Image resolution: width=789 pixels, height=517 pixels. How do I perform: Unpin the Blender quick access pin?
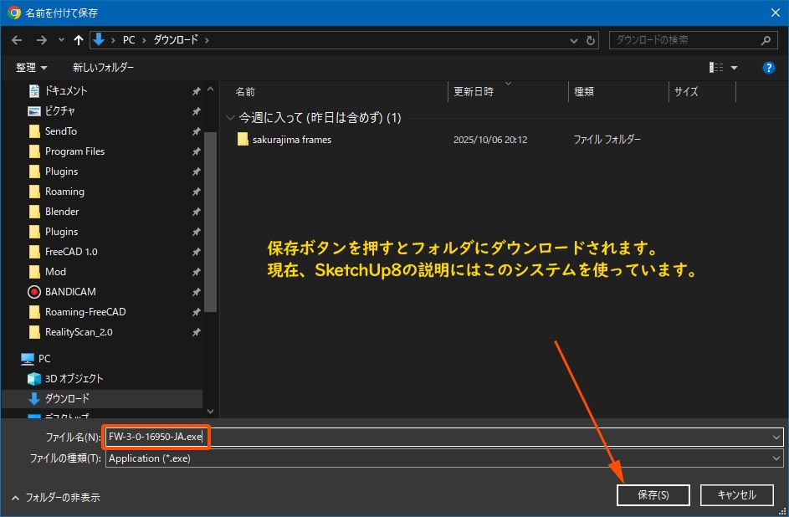[196, 212]
